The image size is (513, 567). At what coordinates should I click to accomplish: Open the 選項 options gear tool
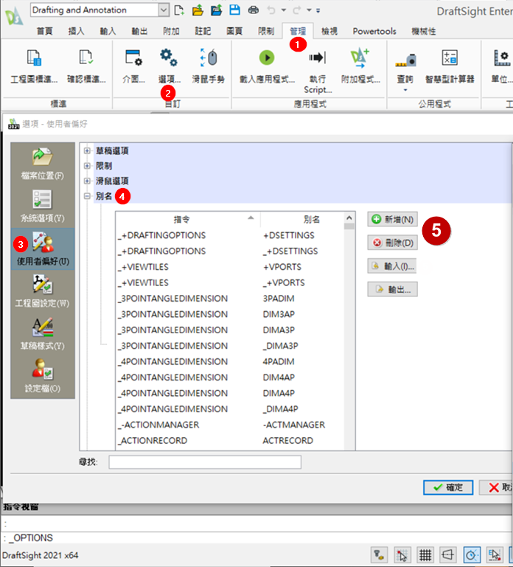[x=169, y=66]
